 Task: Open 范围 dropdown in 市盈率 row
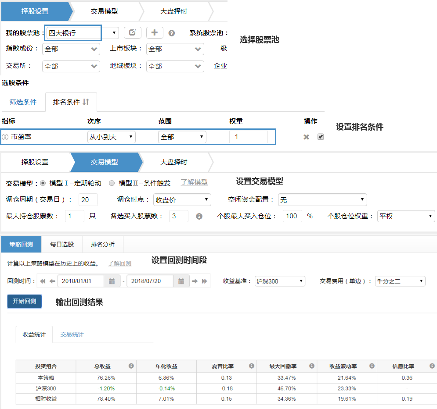point(182,137)
